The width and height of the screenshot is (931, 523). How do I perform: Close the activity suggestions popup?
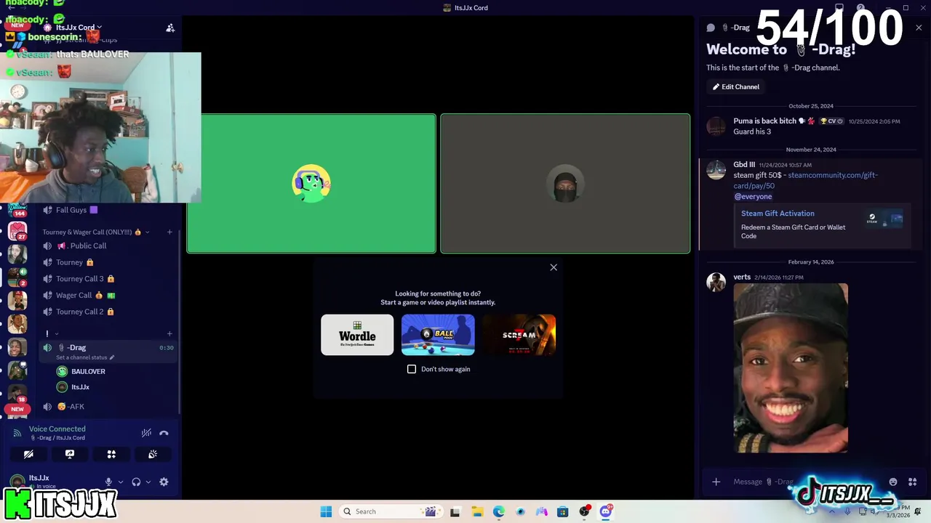tap(554, 267)
